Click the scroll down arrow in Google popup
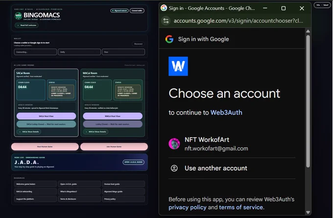Image resolution: width=333 pixels, height=218 pixels. coord(308,212)
